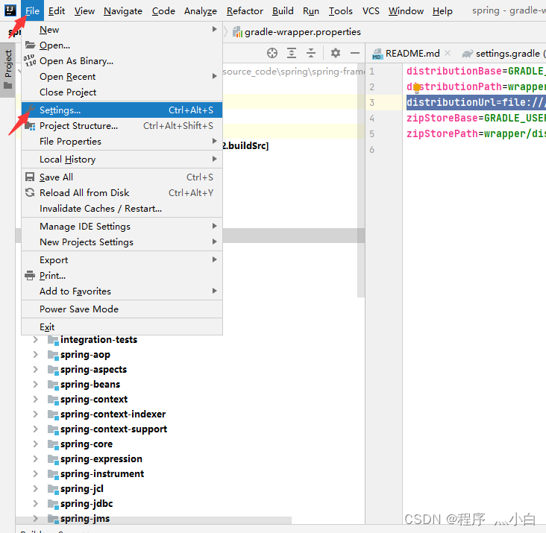Click the Expand All icon in Project toolbar
The image size is (546, 533).
click(x=292, y=53)
